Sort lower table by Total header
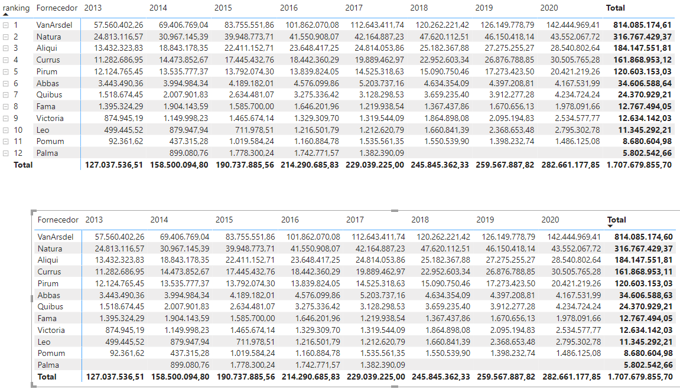Viewport: 680px width, 389px height. click(617, 220)
